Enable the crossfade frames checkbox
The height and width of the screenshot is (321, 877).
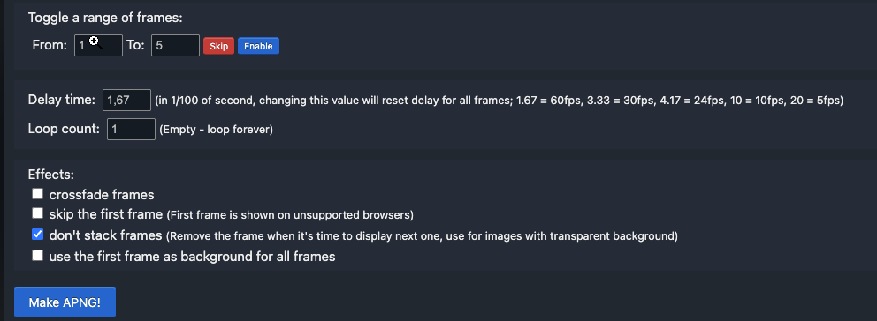pos(37,194)
